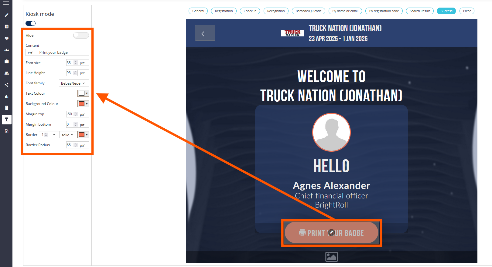Click the back arrow on kiosk preview
Screen dimensions: 492x267
click(205, 33)
